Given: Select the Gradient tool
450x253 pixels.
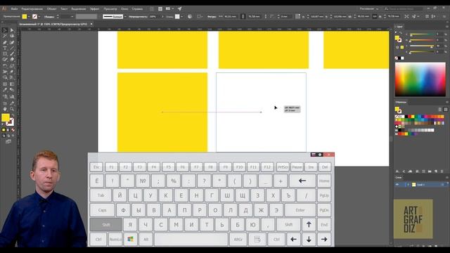Looking at the screenshot, I should pyautogui.click(x=12, y=84).
